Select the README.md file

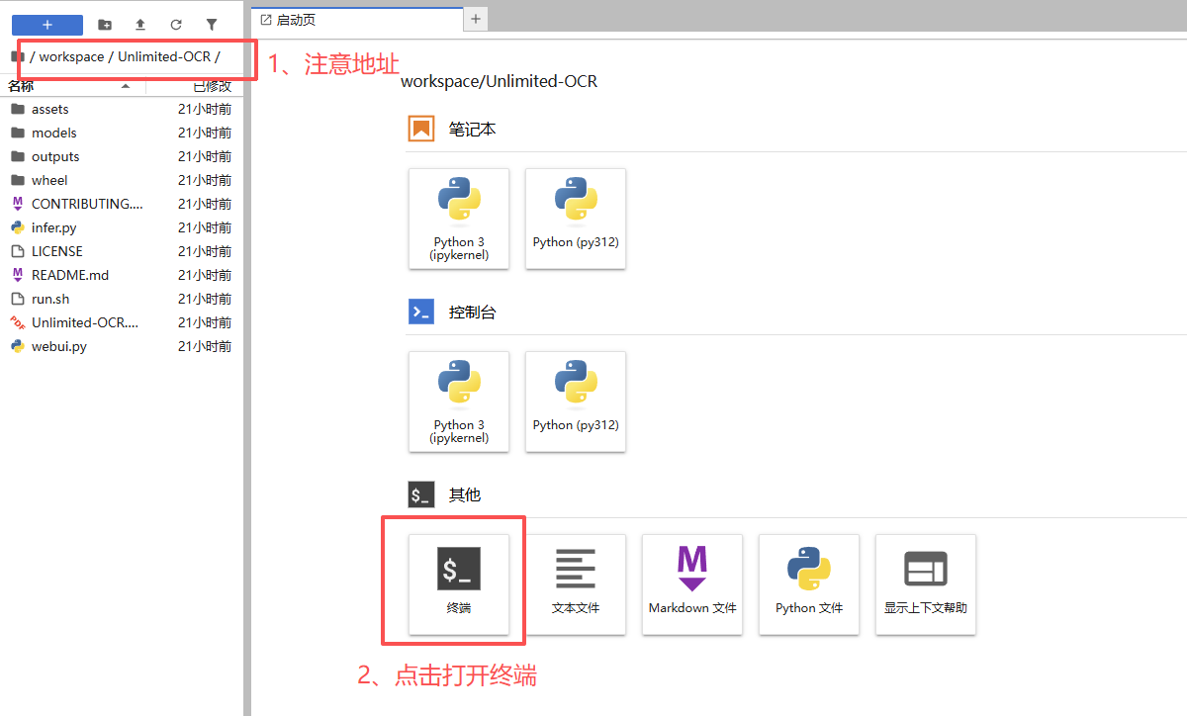coord(121,275)
